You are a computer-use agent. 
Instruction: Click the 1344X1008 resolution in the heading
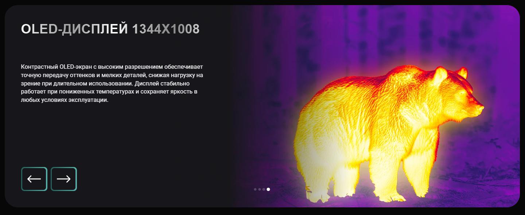click(x=166, y=29)
